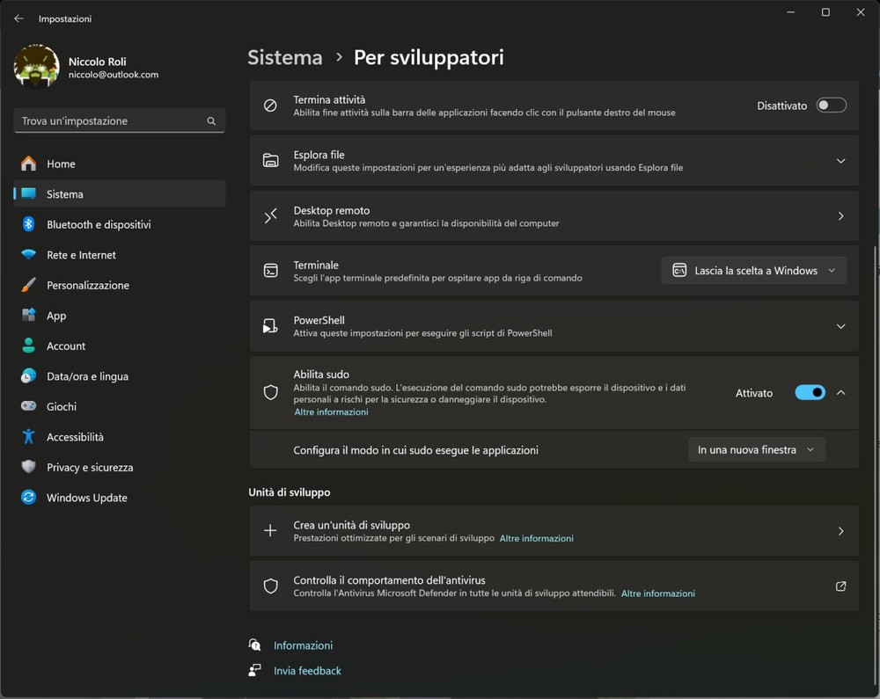Expand the Esplora file section
The width and height of the screenshot is (880, 699).
(840, 161)
